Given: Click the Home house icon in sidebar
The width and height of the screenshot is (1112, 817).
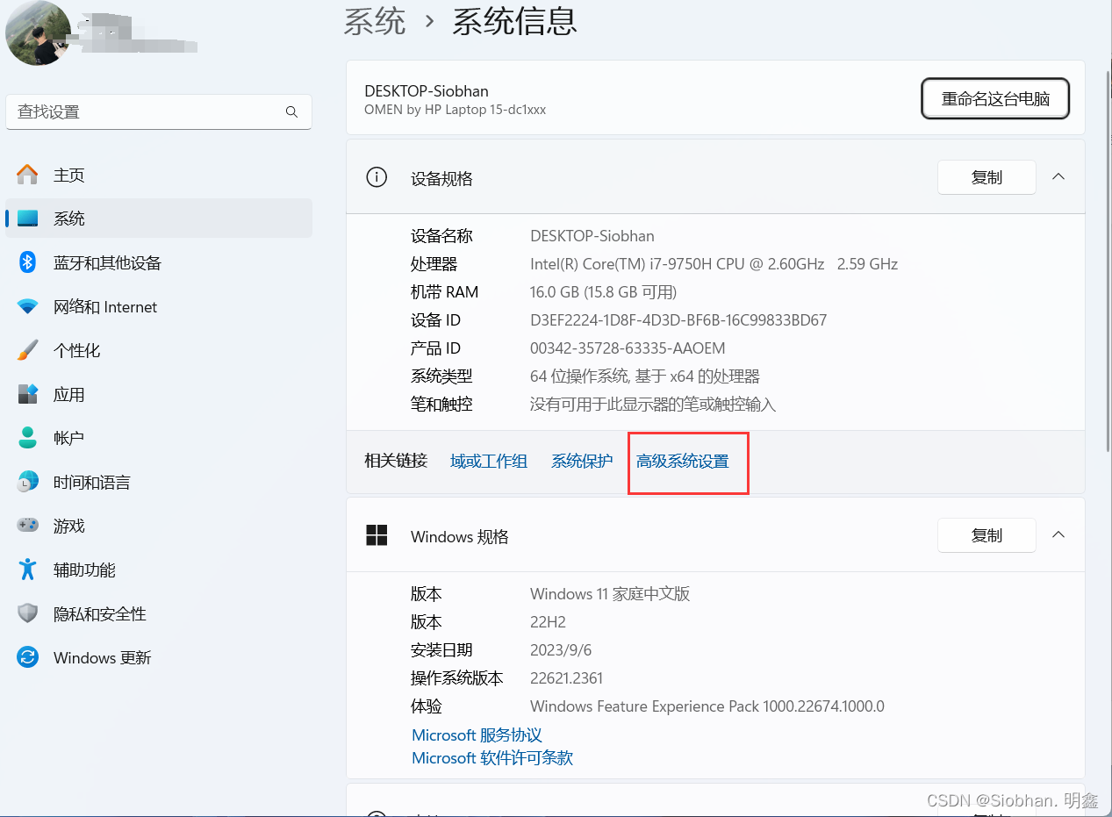Looking at the screenshot, I should [x=28, y=175].
